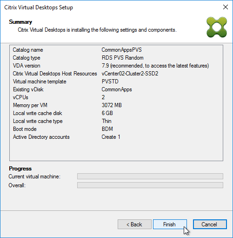233x238 pixels.
Task: Select the vCenter02-Cluster2-SSD2 host resource value
Action: click(130, 74)
